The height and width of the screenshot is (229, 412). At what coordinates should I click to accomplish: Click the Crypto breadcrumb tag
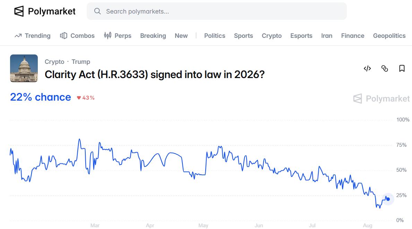click(x=54, y=62)
